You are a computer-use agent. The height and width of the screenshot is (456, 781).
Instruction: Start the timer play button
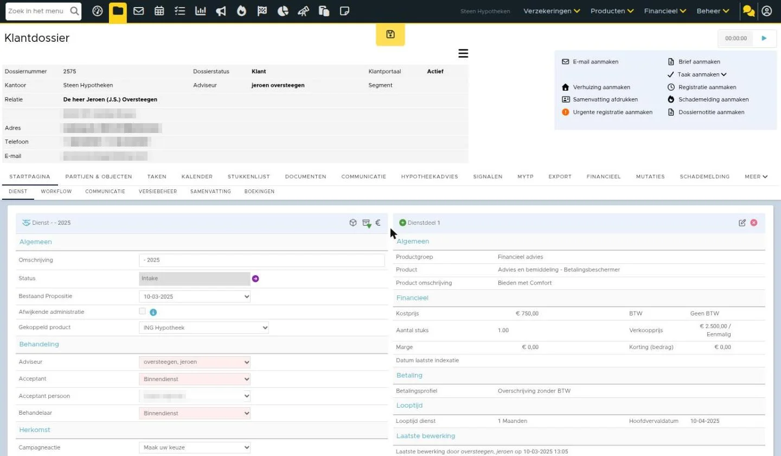(764, 39)
